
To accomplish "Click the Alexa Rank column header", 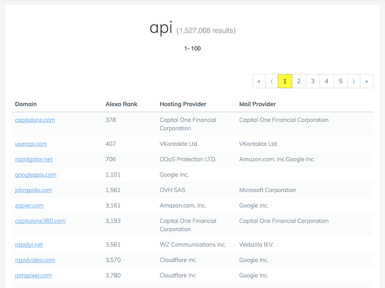I will (x=122, y=104).
